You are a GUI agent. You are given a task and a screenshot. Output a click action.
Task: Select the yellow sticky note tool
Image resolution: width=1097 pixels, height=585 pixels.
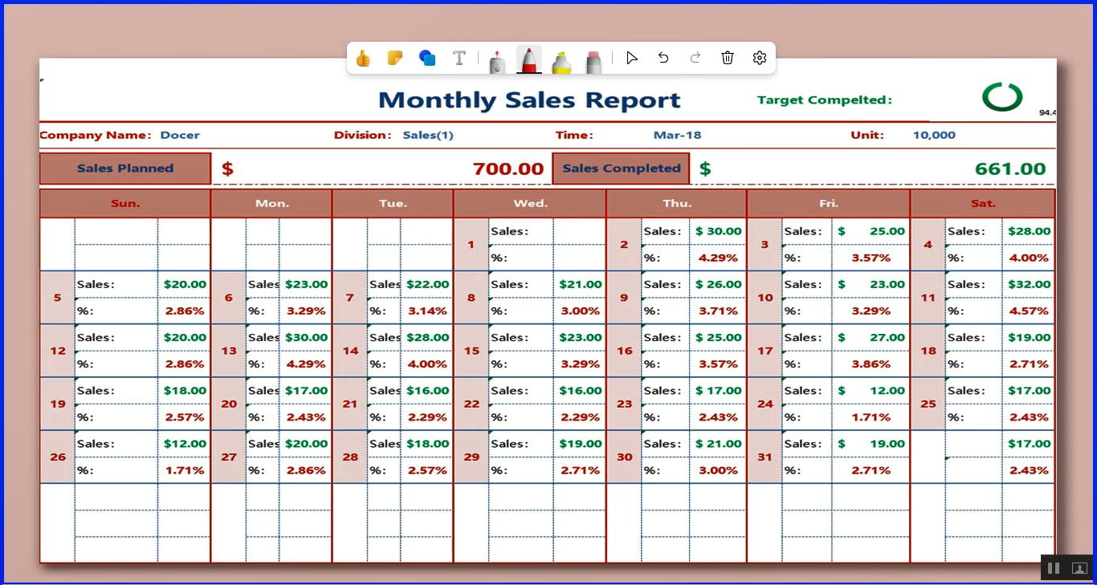(x=394, y=59)
